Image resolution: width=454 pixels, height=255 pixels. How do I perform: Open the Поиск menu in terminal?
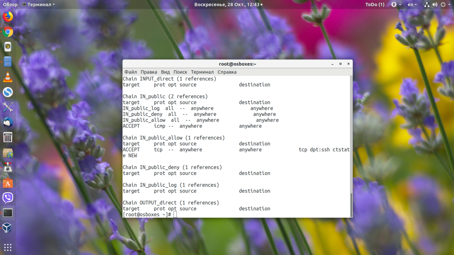pos(180,72)
